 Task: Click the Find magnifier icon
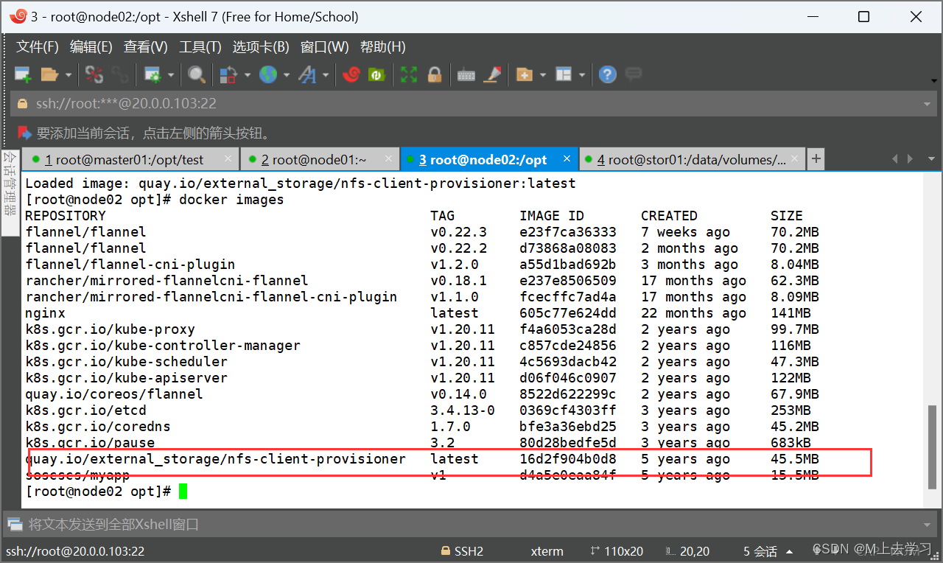(197, 74)
